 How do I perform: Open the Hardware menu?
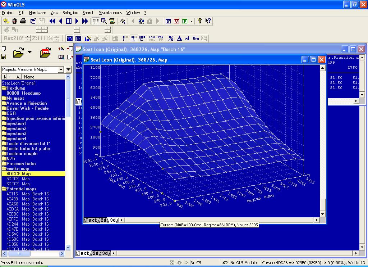click(37, 13)
